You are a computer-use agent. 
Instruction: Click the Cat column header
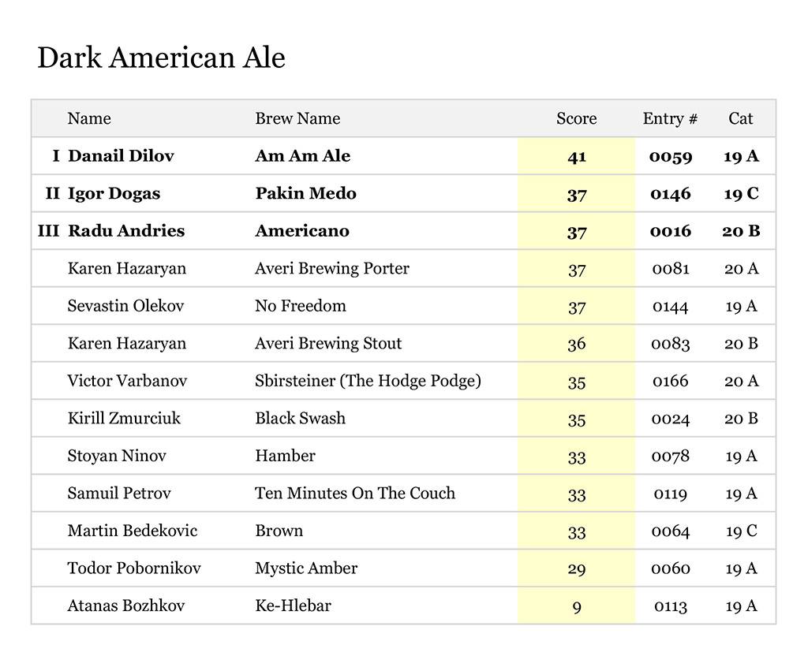tap(740, 118)
